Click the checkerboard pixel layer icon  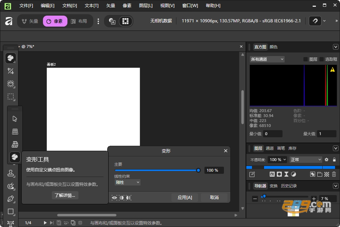click(x=327, y=174)
